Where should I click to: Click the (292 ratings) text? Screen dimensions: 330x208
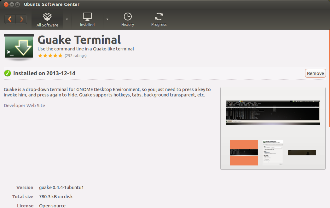[76, 55]
